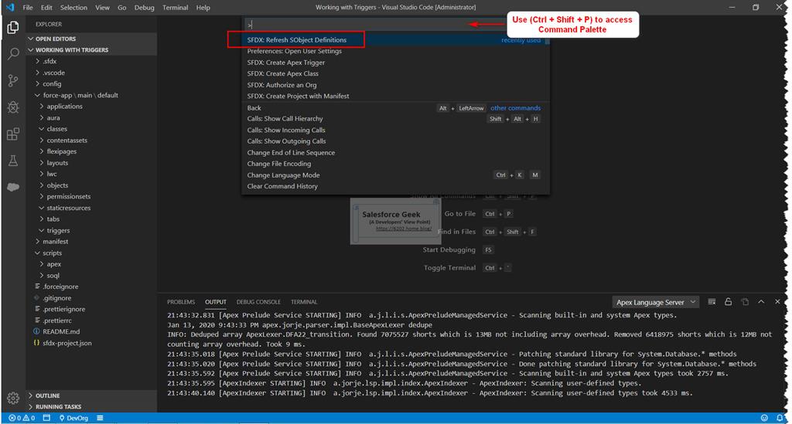Toggle output scroll lock icon

729,302
